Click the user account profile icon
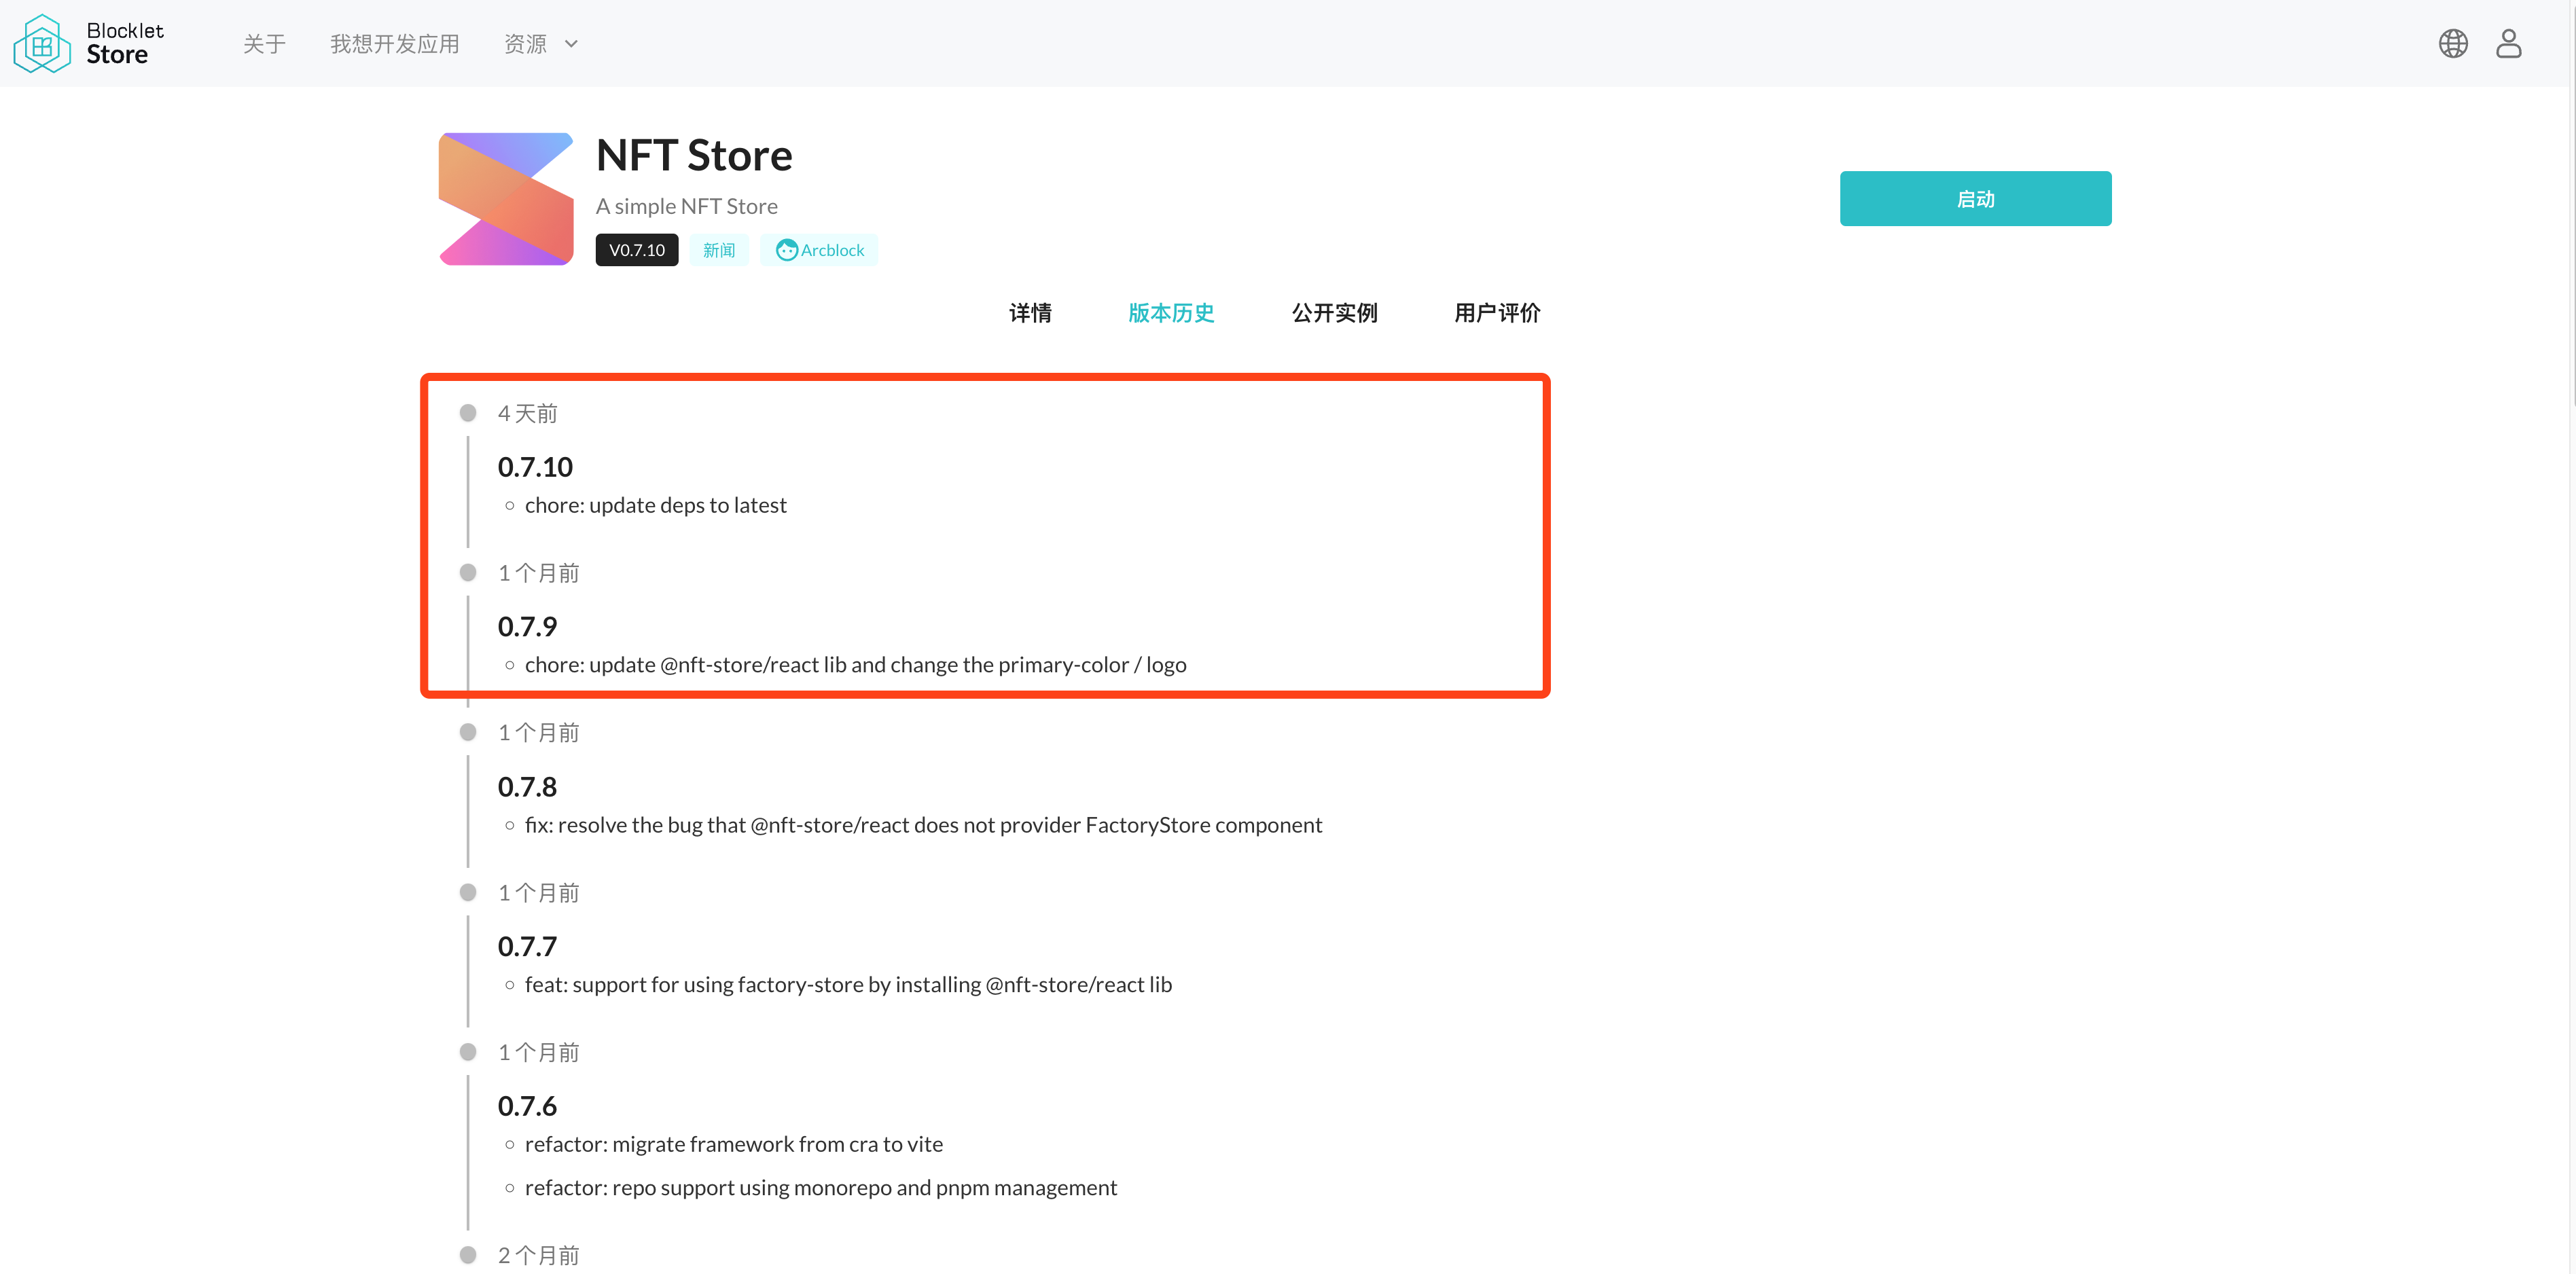2576x1274 pixels. point(2508,44)
